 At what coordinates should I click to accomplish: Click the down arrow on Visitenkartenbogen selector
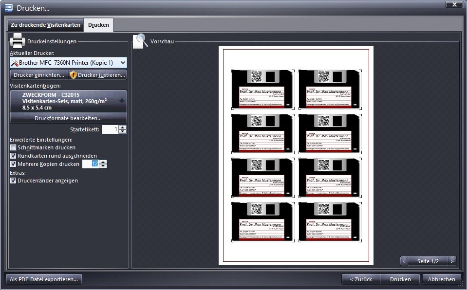[x=122, y=101]
